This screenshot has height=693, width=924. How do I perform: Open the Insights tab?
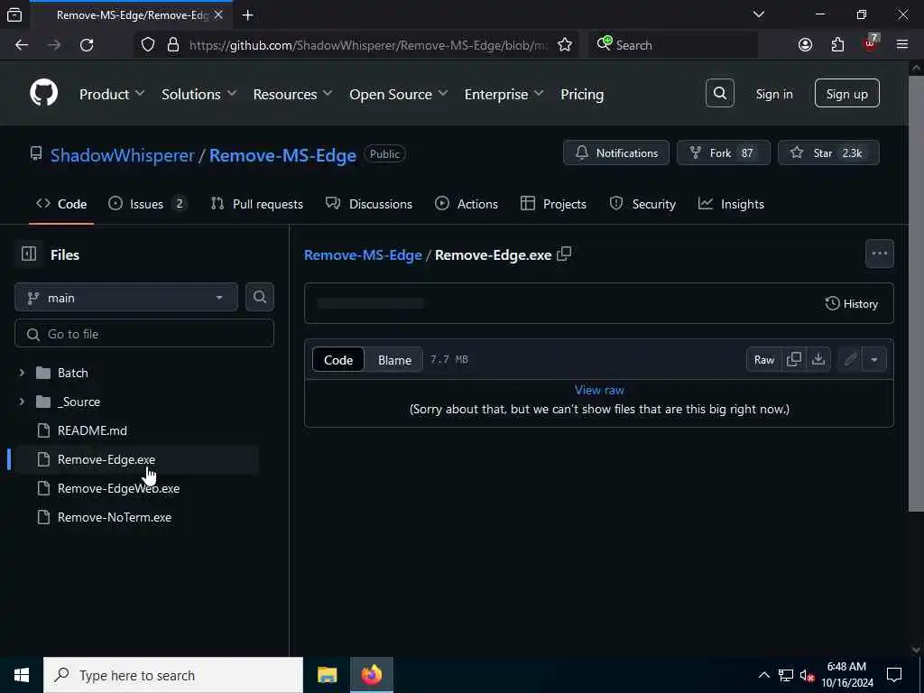click(x=731, y=204)
